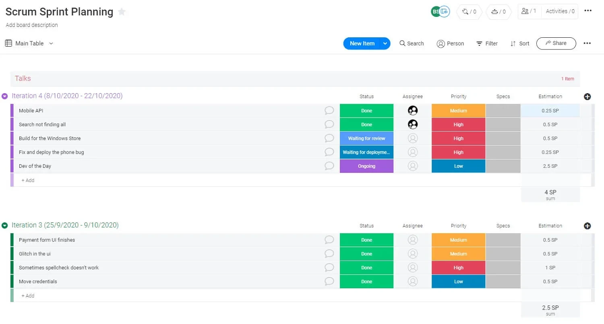
Task: Click the Share button
Action: (556, 43)
